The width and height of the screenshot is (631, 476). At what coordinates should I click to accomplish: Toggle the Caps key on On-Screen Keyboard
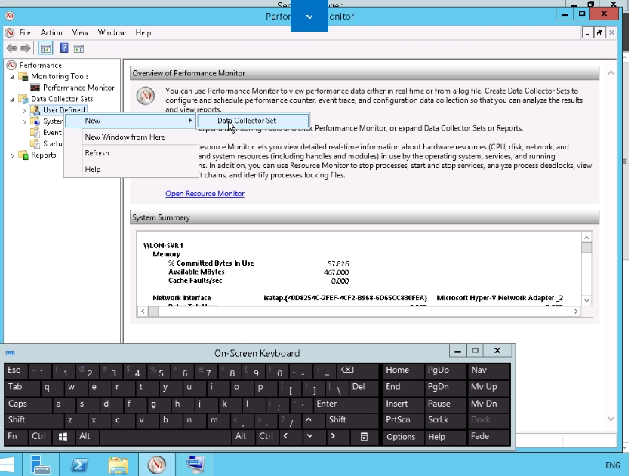(x=28, y=404)
